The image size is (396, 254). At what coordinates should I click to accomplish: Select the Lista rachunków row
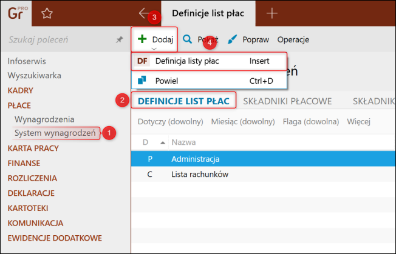[263, 174]
